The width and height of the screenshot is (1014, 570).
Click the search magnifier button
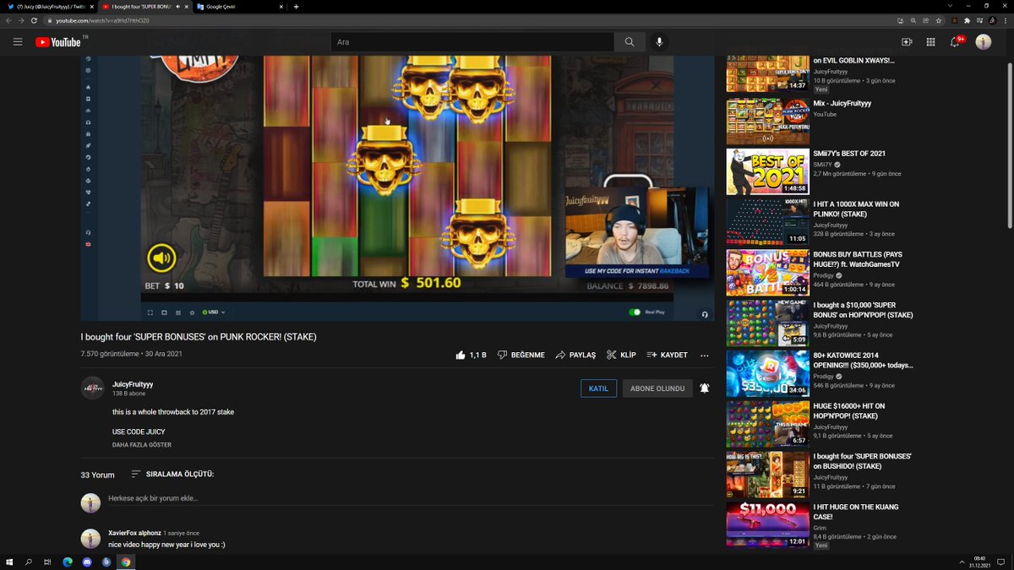click(x=630, y=41)
